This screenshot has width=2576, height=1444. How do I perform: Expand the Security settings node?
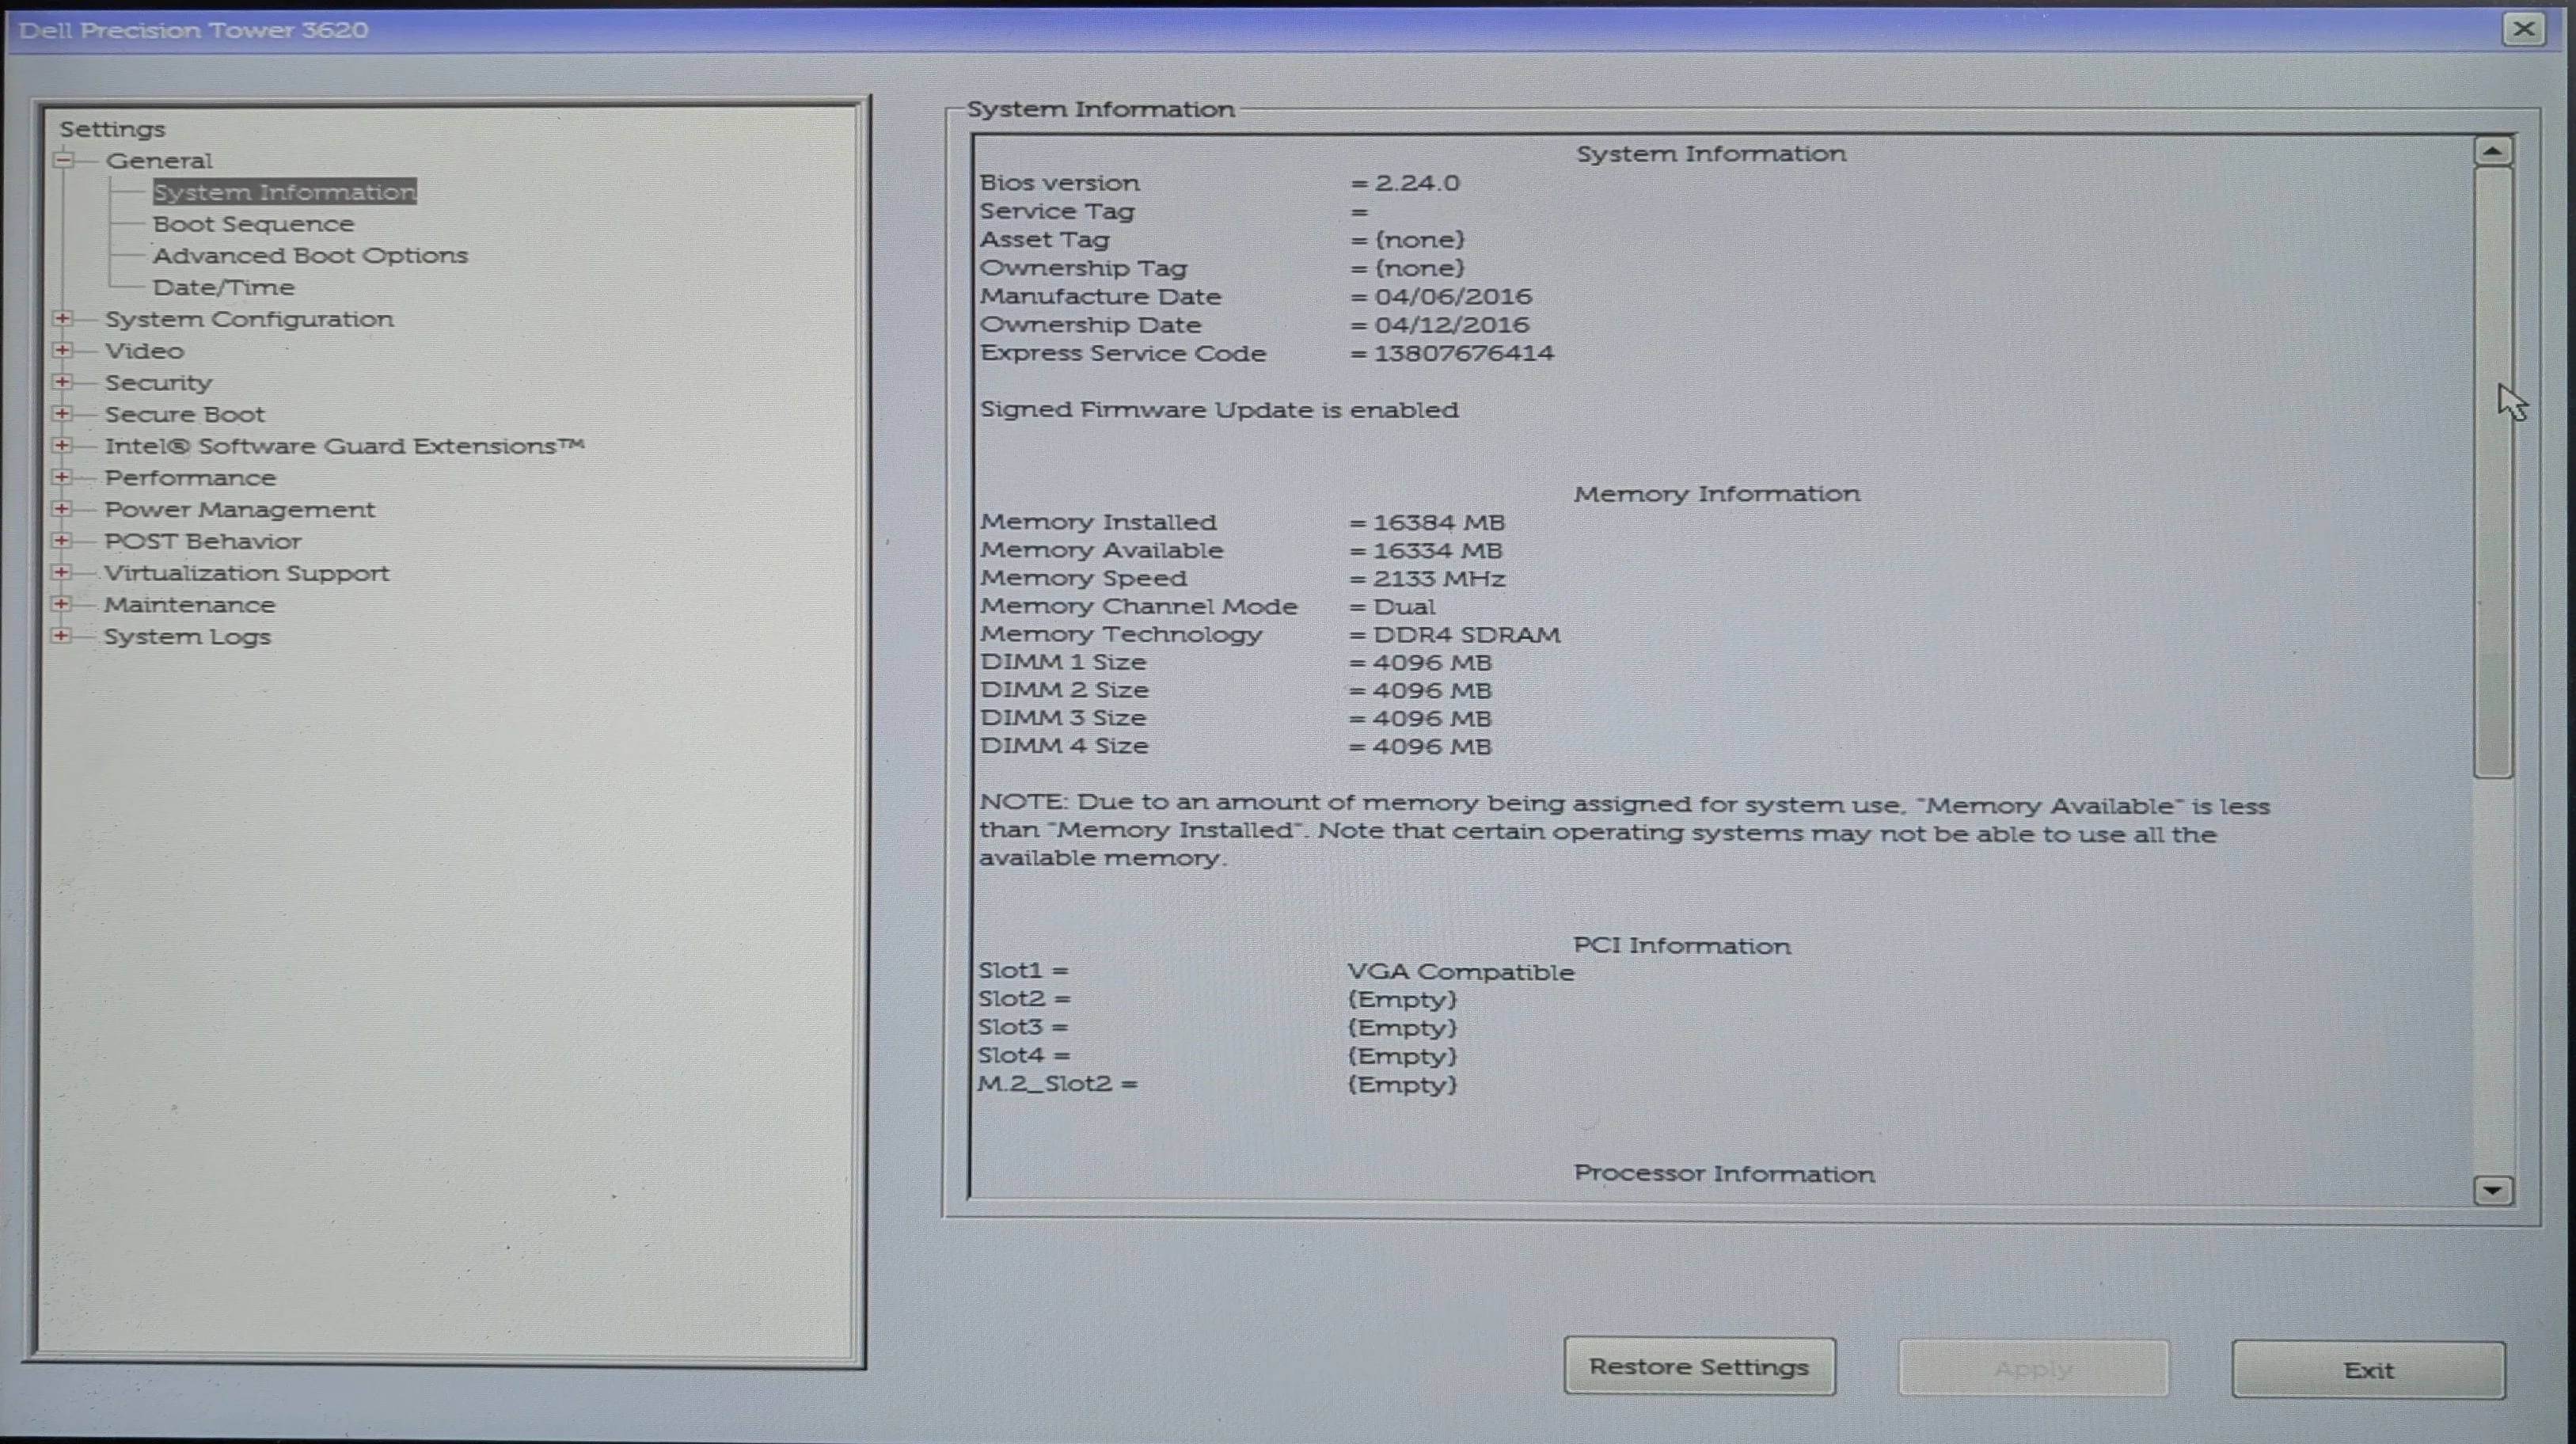[x=63, y=382]
